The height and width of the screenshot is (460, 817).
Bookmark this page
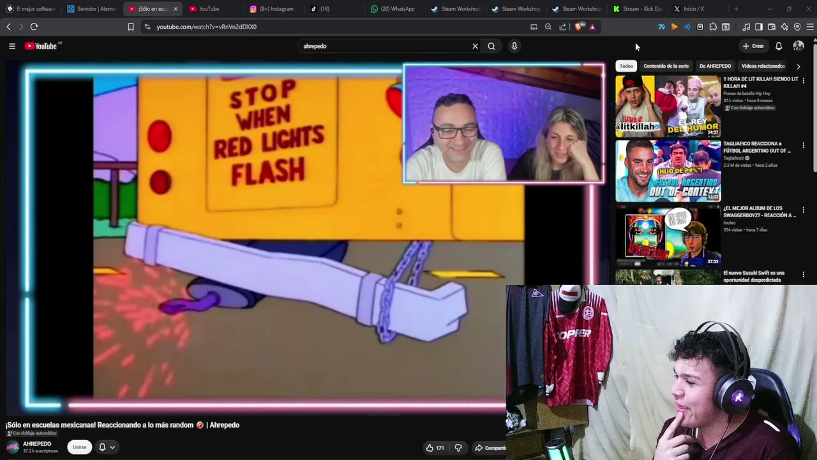[131, 27]
